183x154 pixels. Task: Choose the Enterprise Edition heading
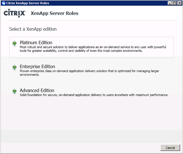pos(37,66)
